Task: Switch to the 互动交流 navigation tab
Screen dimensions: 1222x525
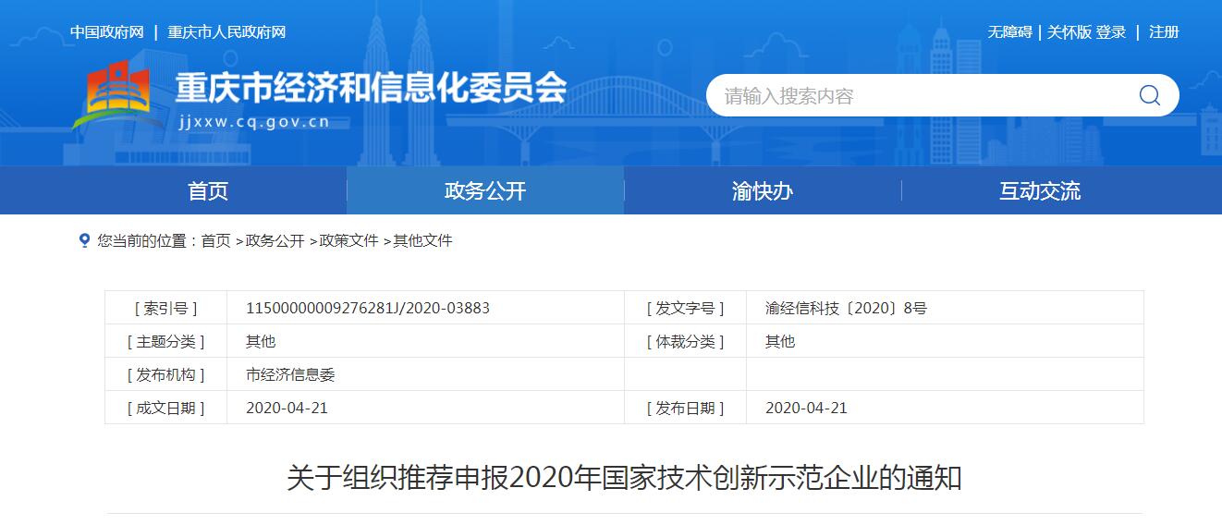Action: pyautogui.click(x=1040, y=191)
